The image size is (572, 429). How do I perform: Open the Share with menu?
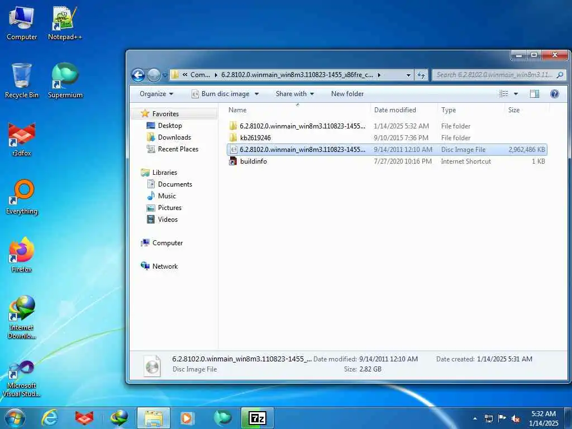(295, 94)
